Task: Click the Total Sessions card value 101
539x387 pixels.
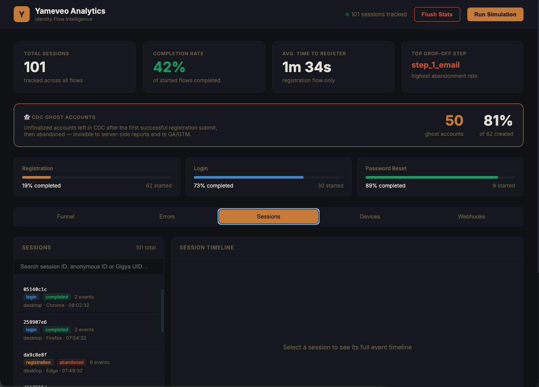Action: (x=35, y=67)
